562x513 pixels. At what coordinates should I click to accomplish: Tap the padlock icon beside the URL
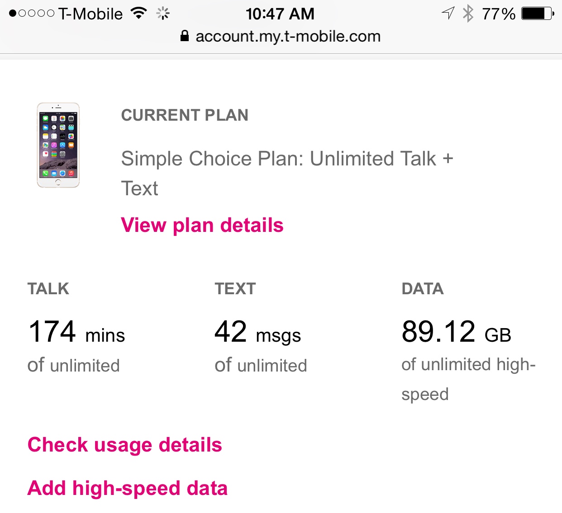pos(184,36)
